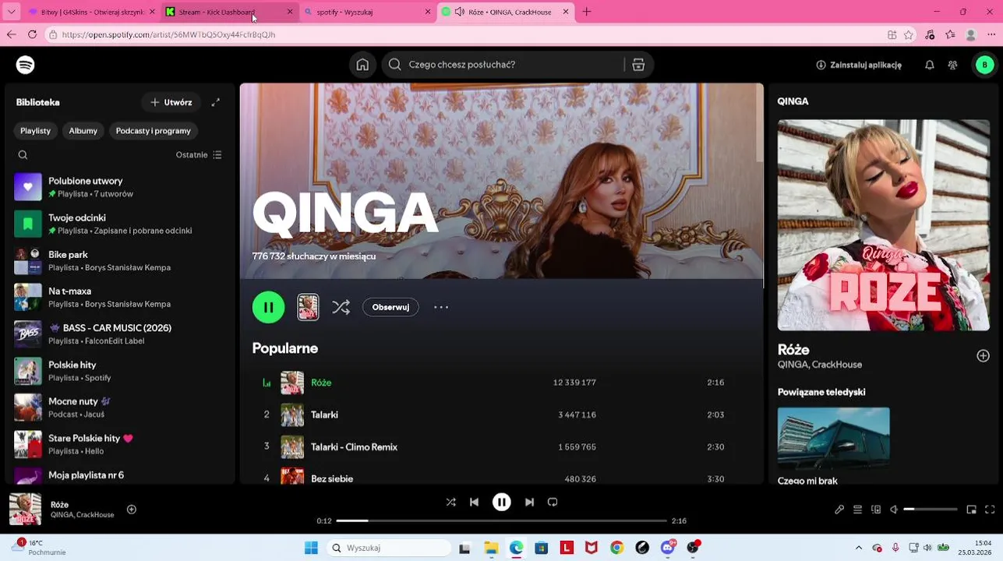Screen dimensions: 1003x561
Task: Open a new browser tab
Action: (x=587, y=12)
